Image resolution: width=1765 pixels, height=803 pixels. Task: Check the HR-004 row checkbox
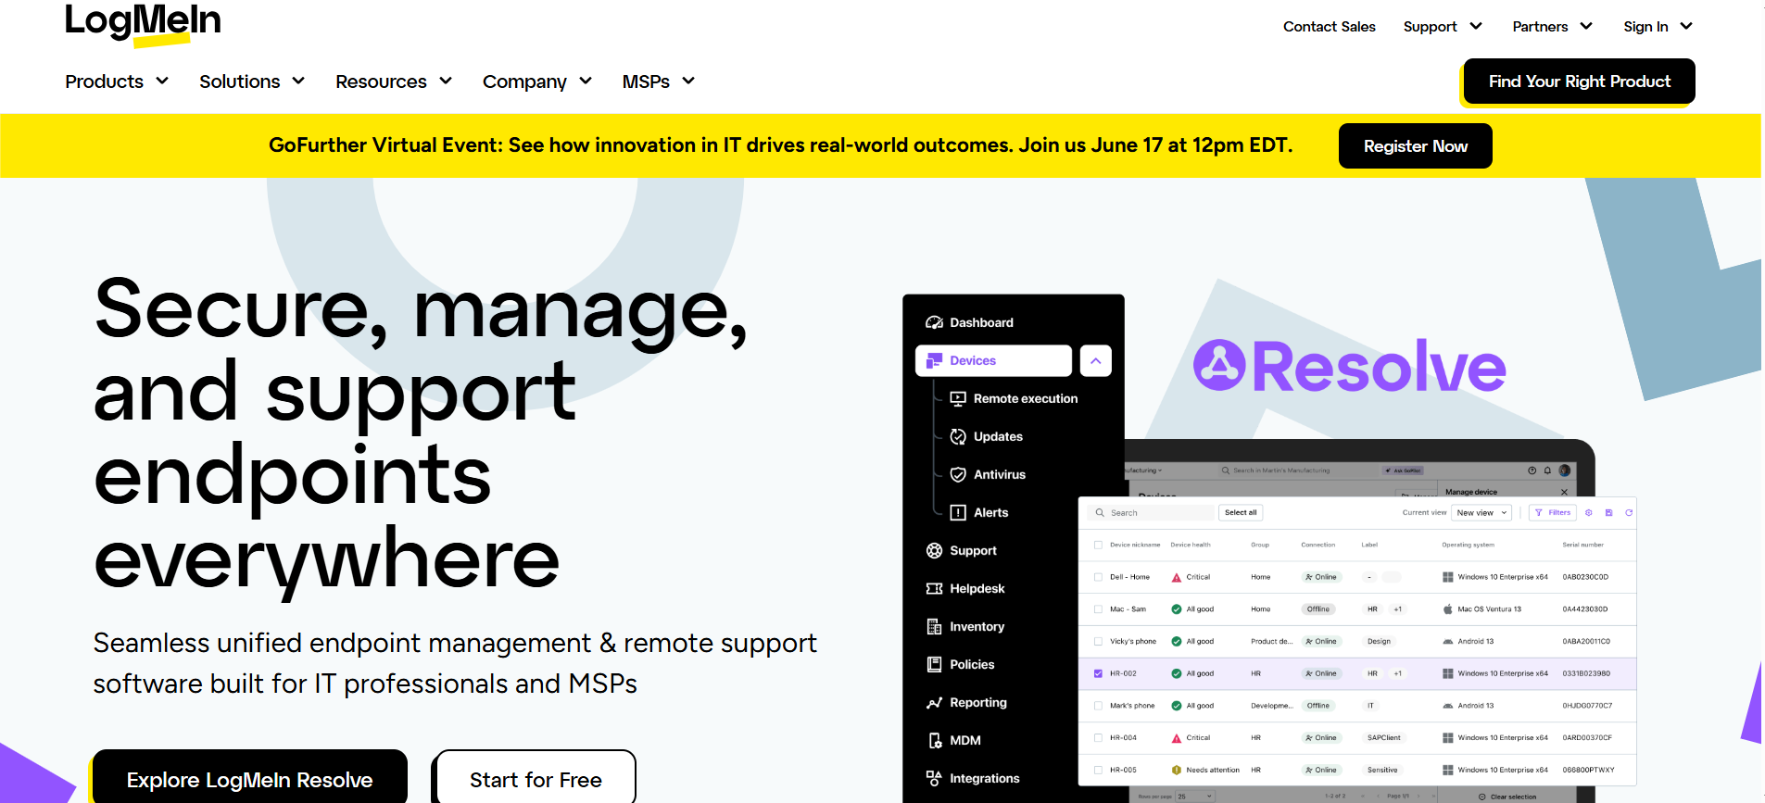[1098, 738]
